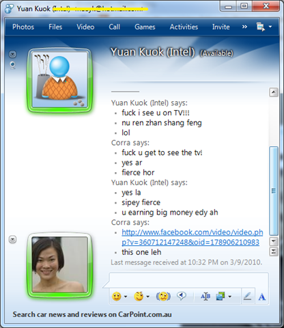Open the facebook.com video link
Image resolution: width=284 pixels, height=328 pixels.
(192, 237)
